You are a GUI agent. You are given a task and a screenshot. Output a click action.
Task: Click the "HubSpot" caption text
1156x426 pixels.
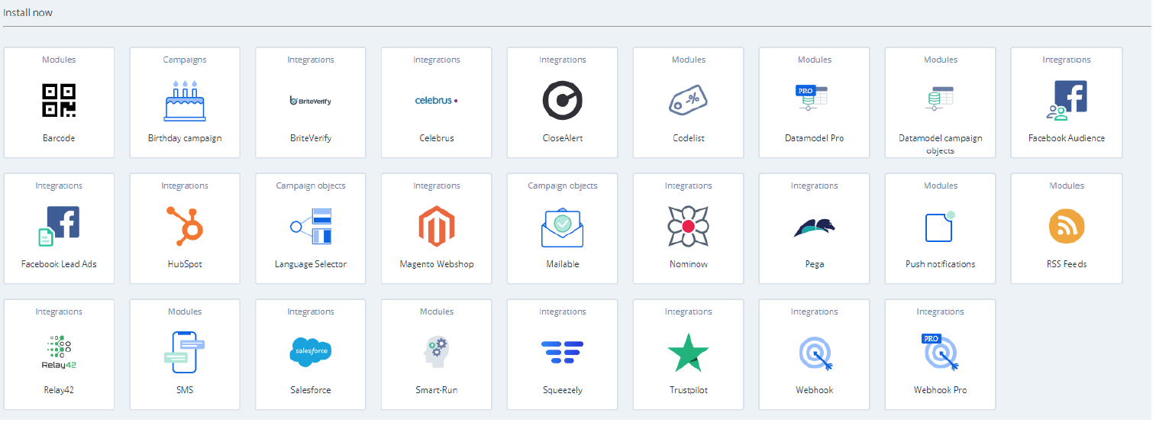coord(185,265)
